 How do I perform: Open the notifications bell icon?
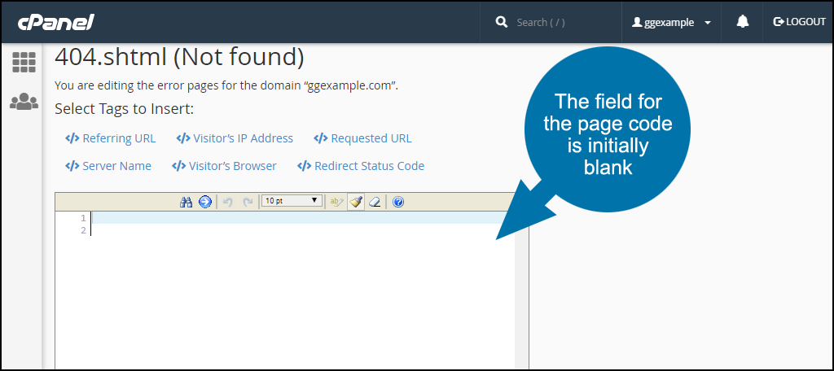coord(742,22)
